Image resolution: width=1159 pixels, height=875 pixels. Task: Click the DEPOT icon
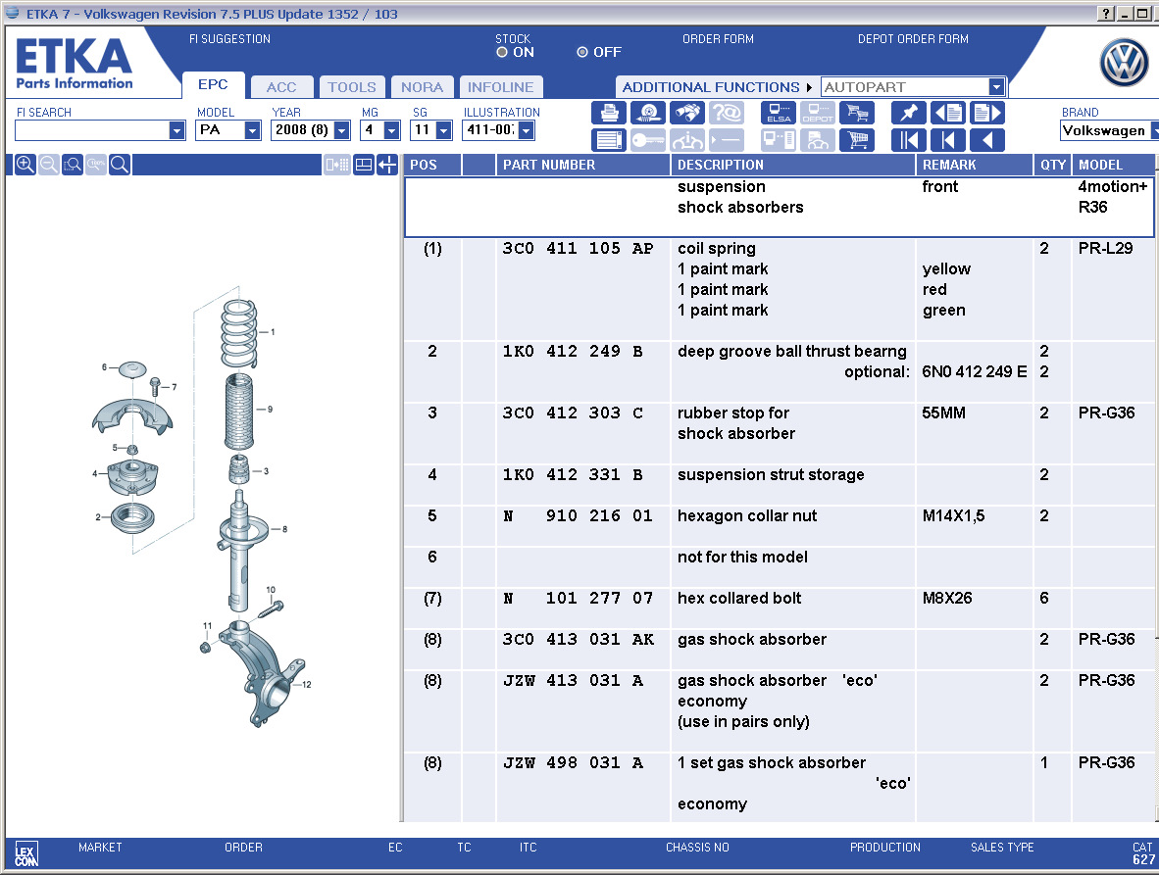tap(818, 113)
